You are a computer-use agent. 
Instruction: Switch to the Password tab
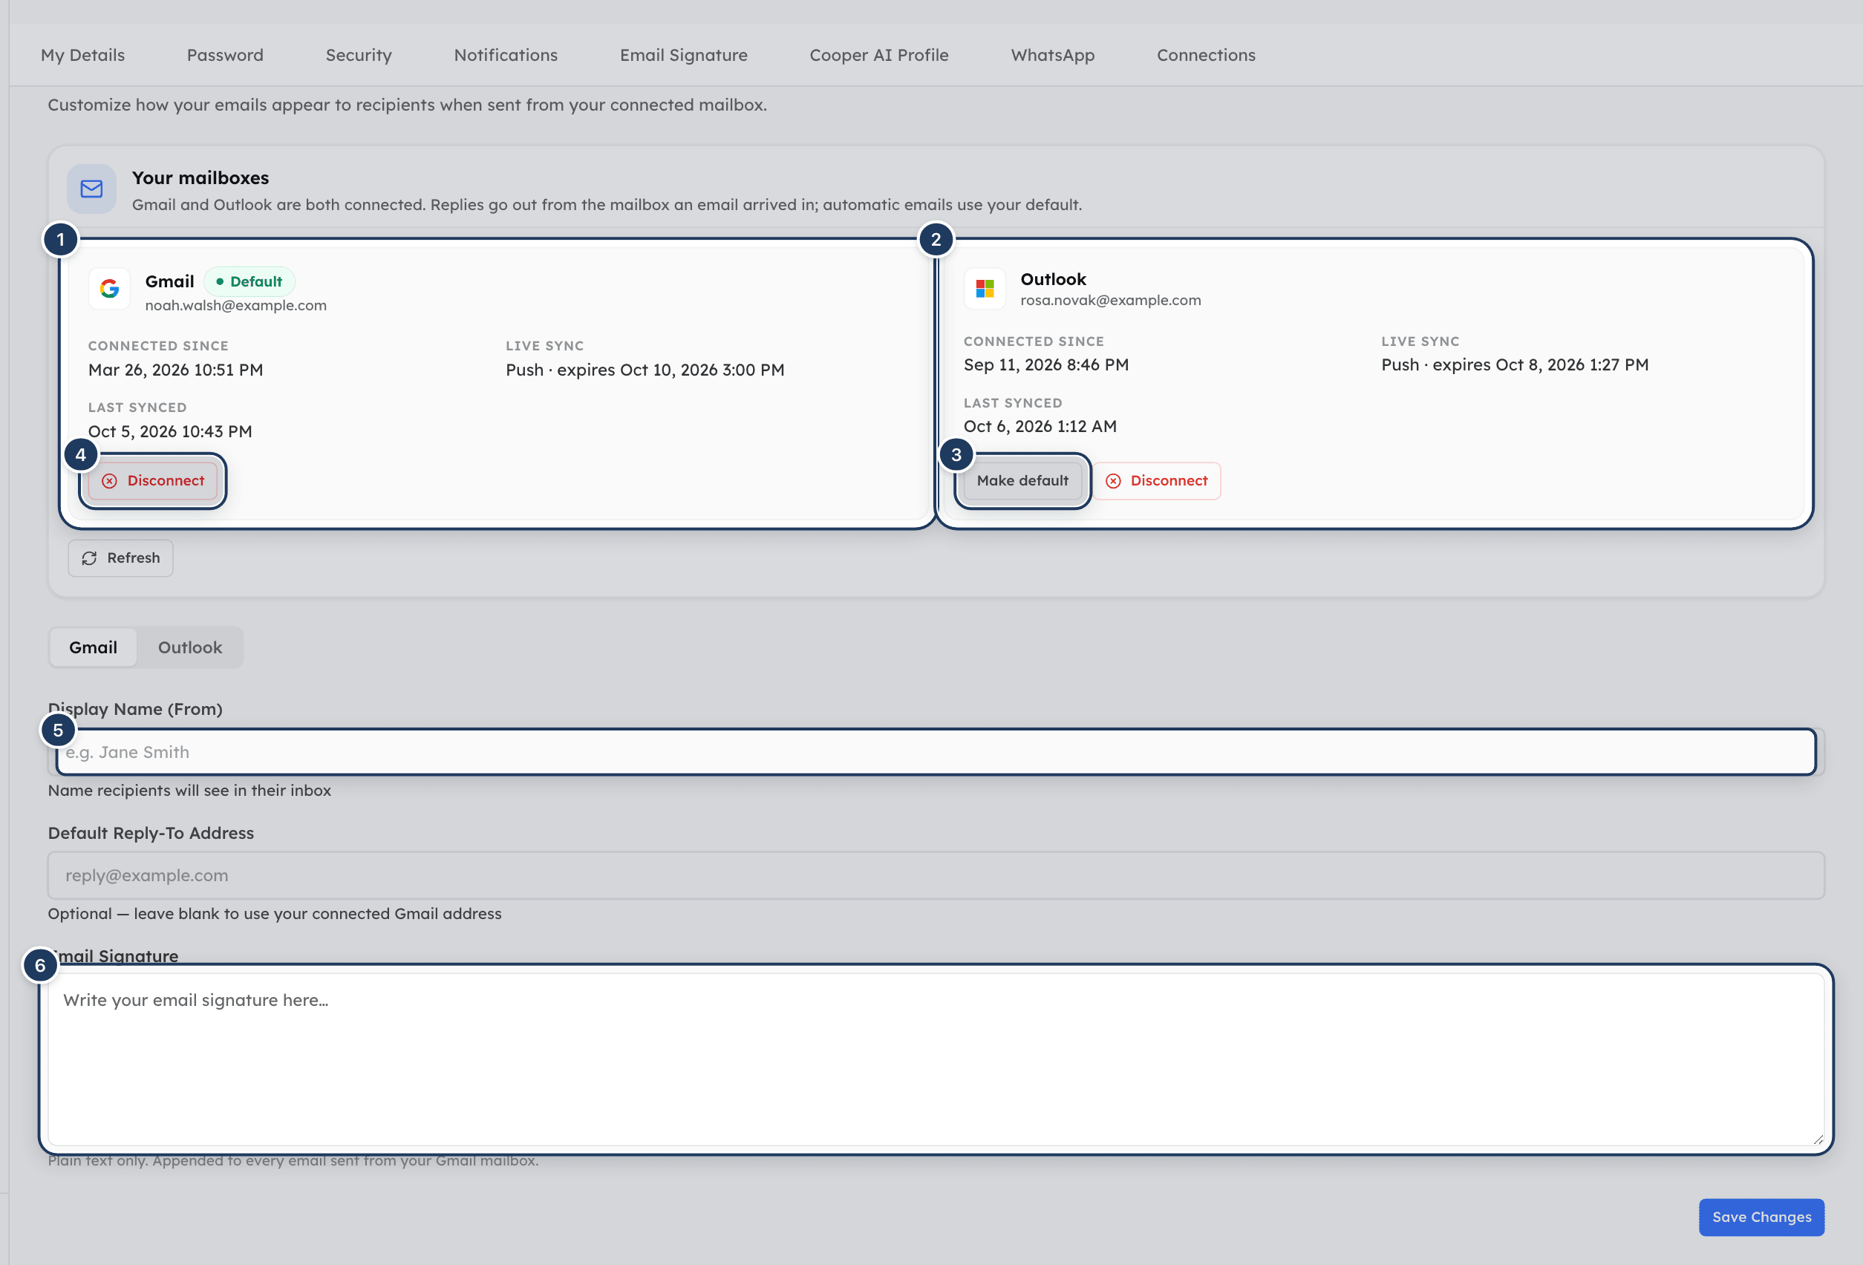[x=225, y=56]
